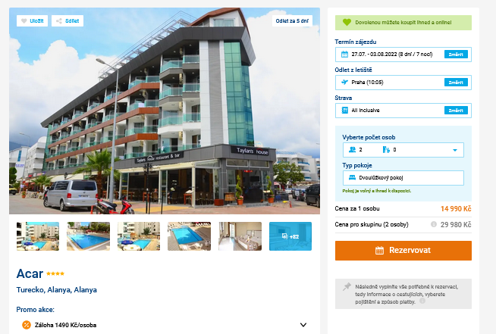Open the +82 more photos thumbnail
This screenshot has width=496, height=334.
(x=290, y=236)
